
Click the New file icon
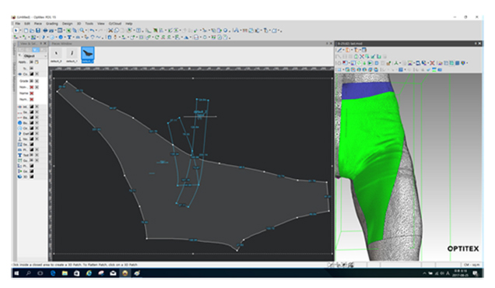pyautogui.click(x=26, y=30)
